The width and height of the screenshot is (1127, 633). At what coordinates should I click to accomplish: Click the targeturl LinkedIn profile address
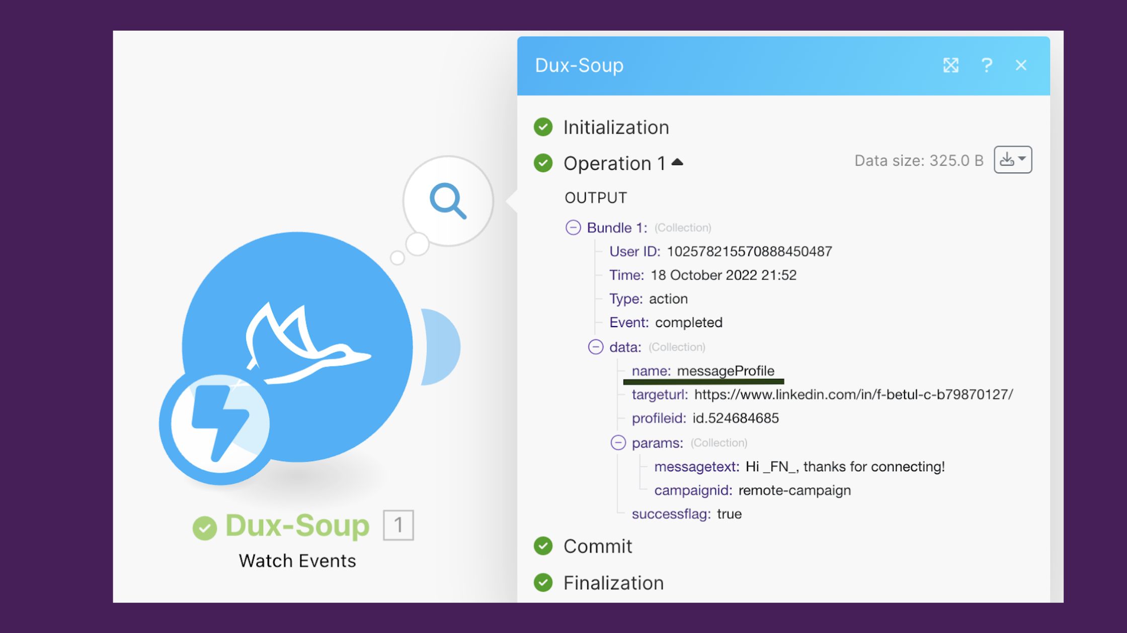(x=853, y=394)
